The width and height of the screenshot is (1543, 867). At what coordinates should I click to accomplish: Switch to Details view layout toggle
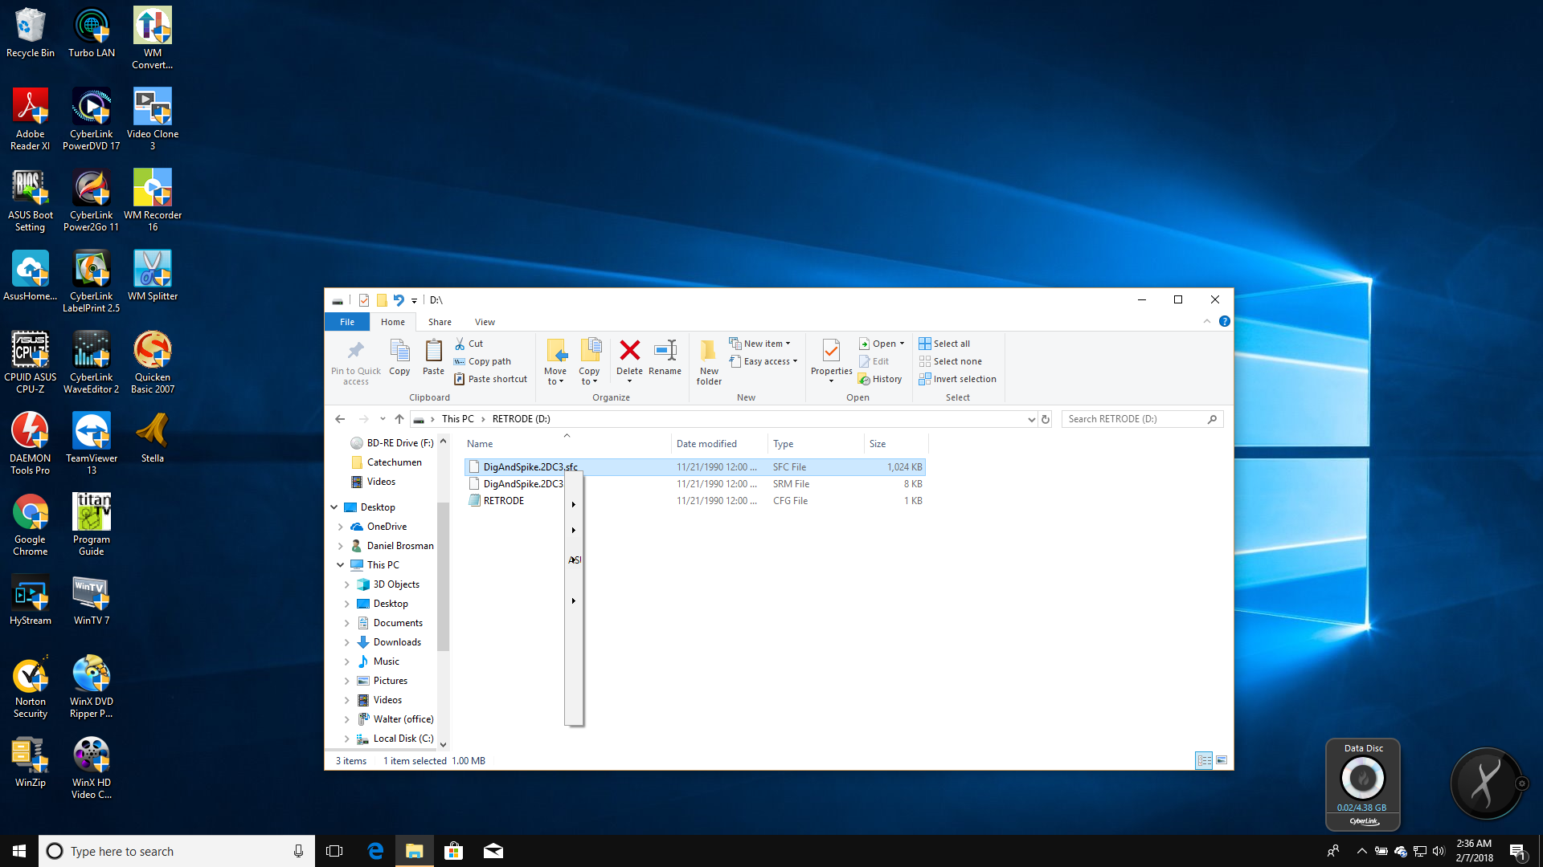(x=1203, y=760)
